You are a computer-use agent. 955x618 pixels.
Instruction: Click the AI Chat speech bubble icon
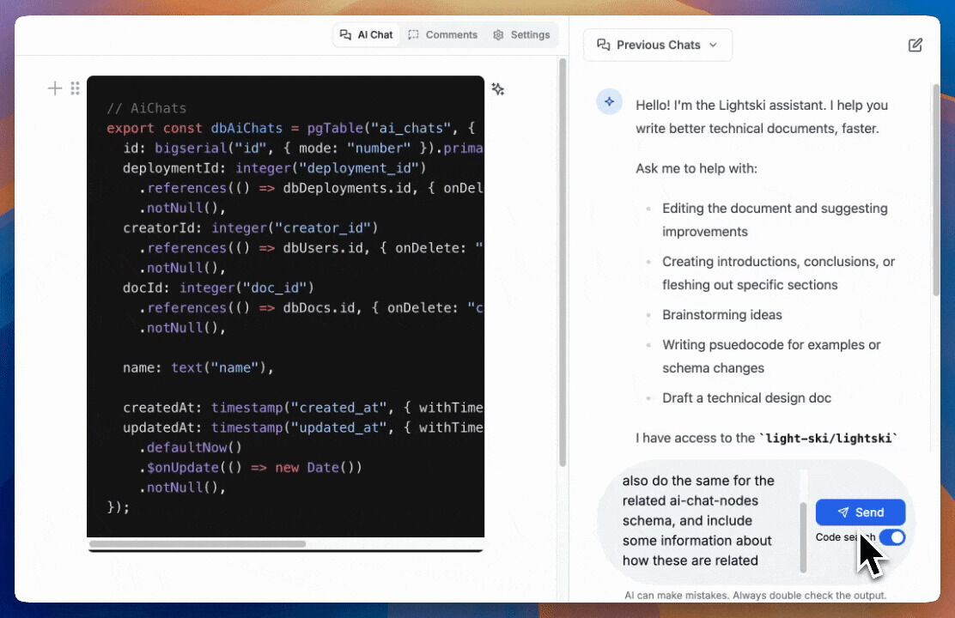tap(345, 34)
